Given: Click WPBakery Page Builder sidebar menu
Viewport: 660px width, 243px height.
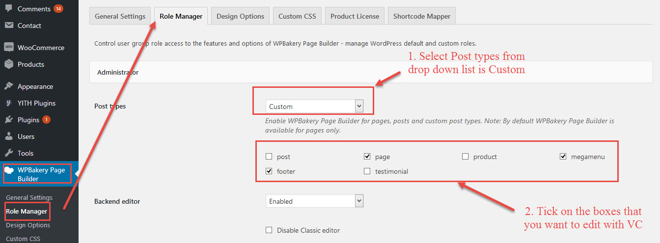Looking at the screenshot, I should [x=39, y=174].
